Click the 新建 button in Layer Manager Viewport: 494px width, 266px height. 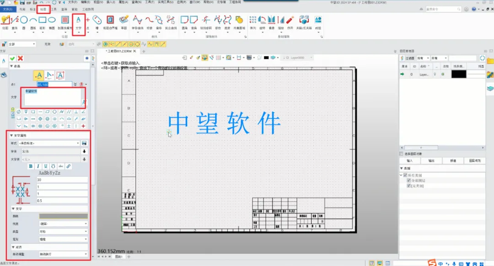click(453, 160)
